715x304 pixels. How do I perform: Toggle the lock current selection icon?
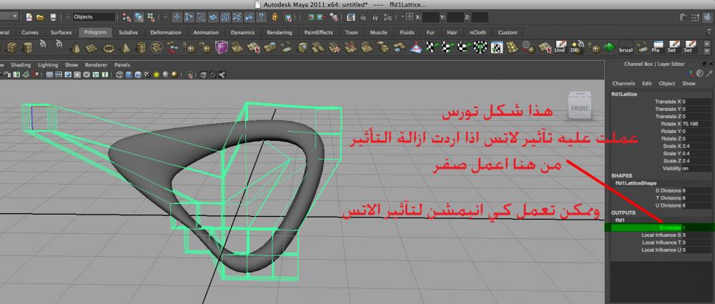coord(275,17)
